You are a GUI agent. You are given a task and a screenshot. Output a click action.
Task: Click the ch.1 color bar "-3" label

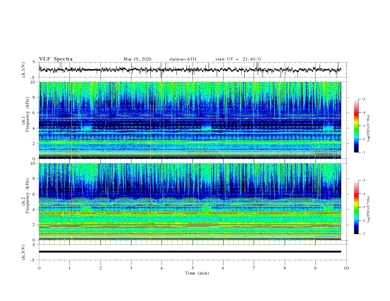[363, 99]
